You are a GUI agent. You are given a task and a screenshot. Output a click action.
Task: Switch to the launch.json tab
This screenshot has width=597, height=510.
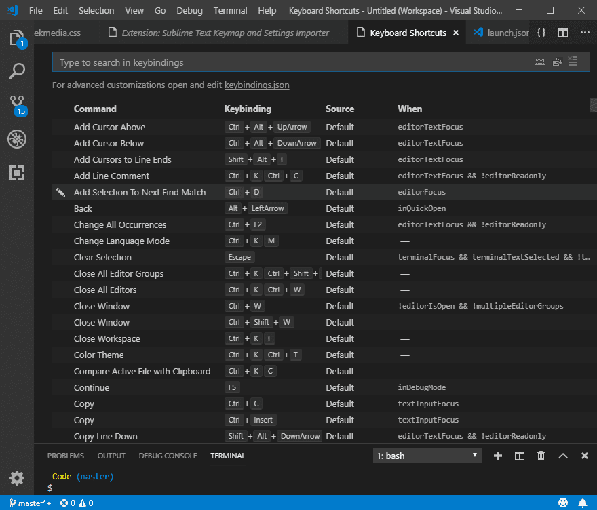tap(502, 31)
